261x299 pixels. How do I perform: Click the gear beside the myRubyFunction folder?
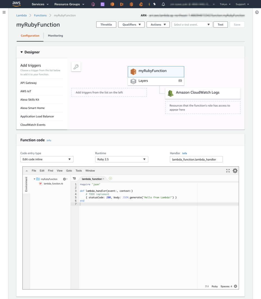[x=64, y=179]
